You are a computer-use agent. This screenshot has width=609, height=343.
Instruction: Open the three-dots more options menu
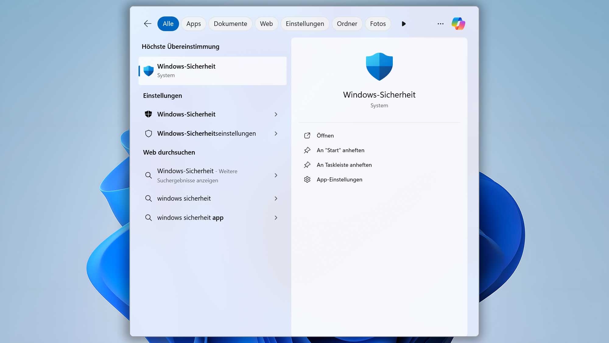(x=440, y=24)
